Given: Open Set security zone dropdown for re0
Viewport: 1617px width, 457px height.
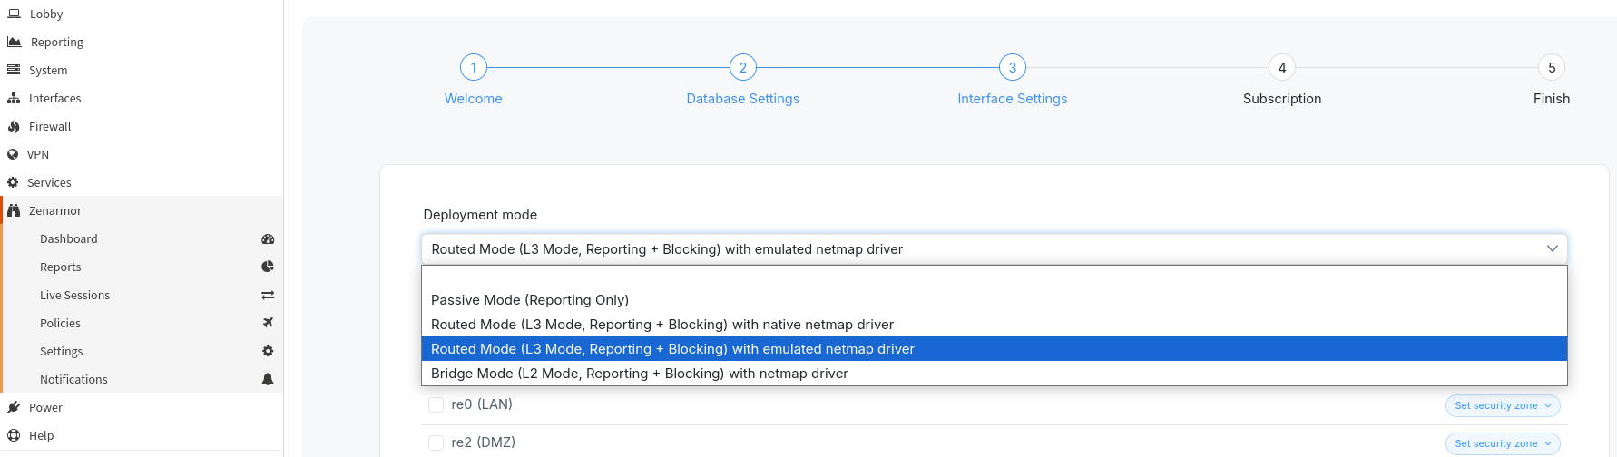Looking at the screenshot, I should coord(1502,406).
